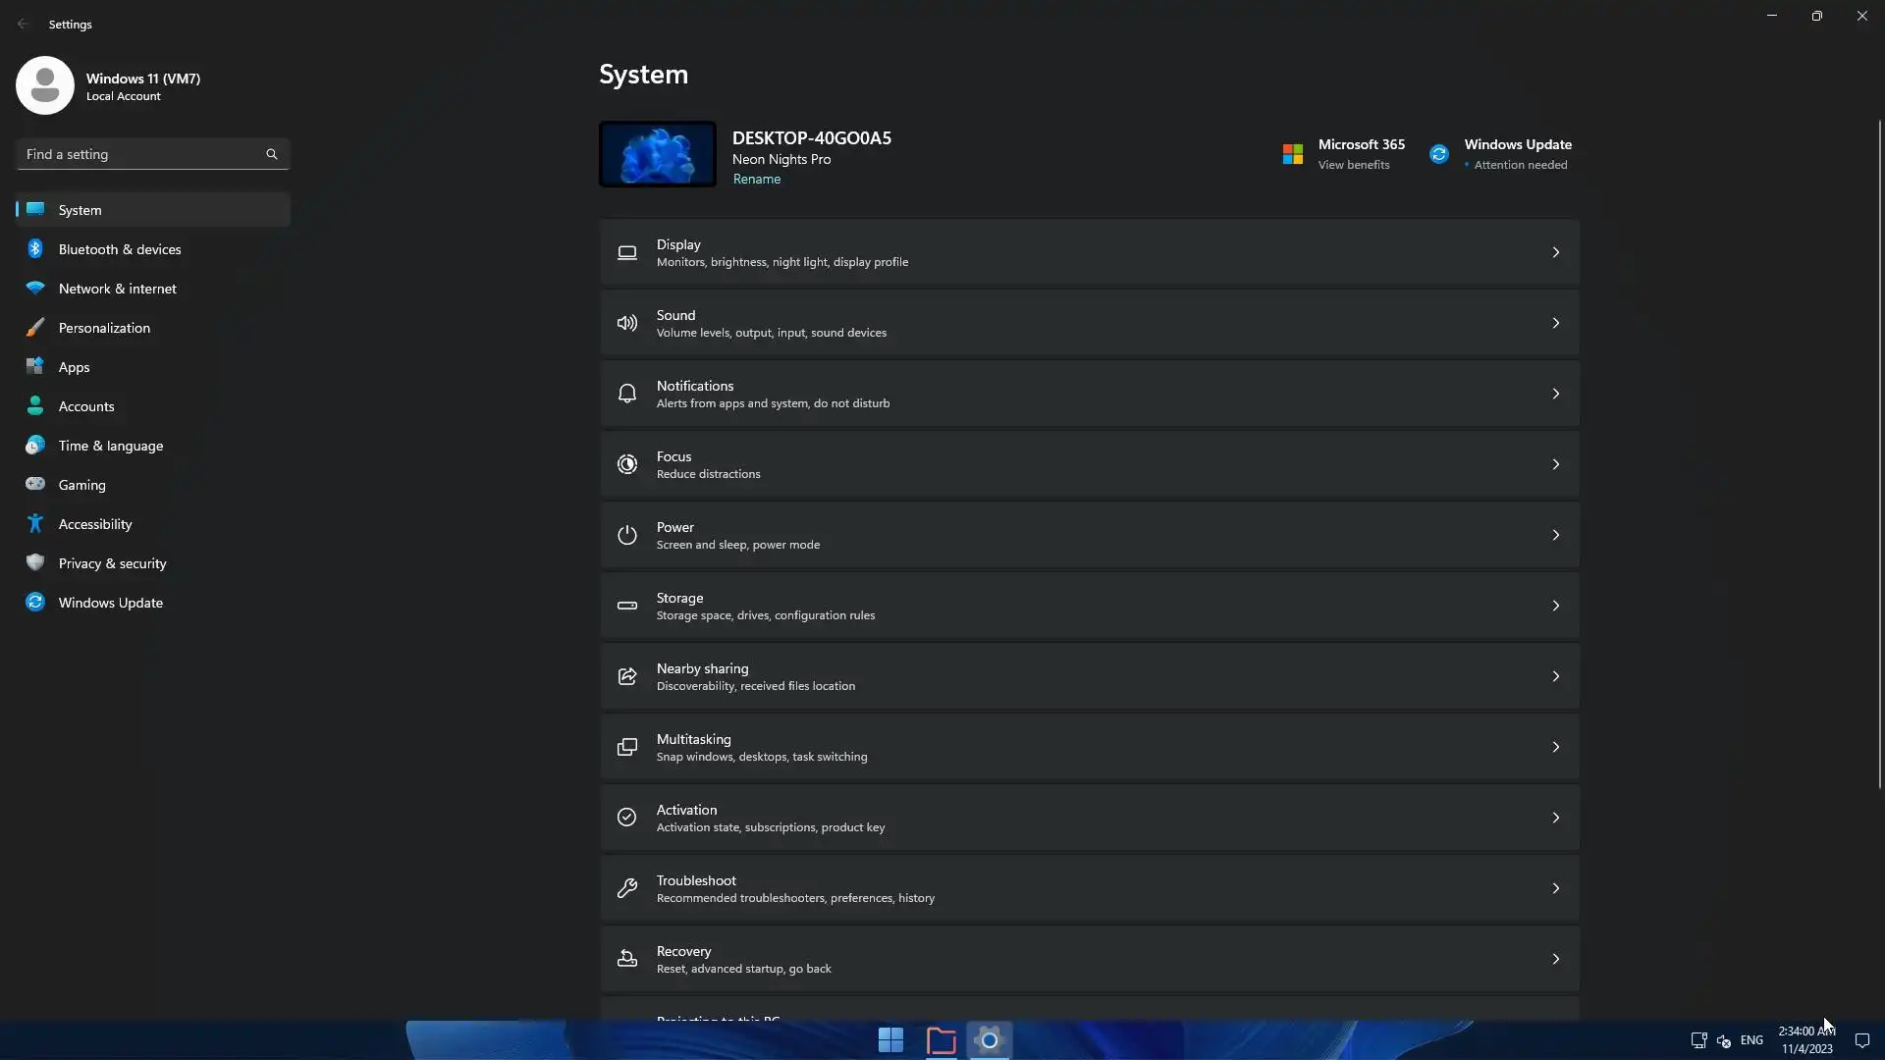Open Power settings using right chevron
The height and width of the screenshot is (1060, 1885).
pyautogui.click(x=1555, y=535)
